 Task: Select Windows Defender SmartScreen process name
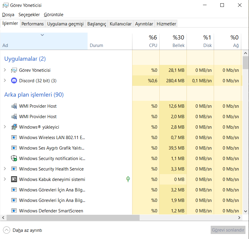click(x=51, y=211)
